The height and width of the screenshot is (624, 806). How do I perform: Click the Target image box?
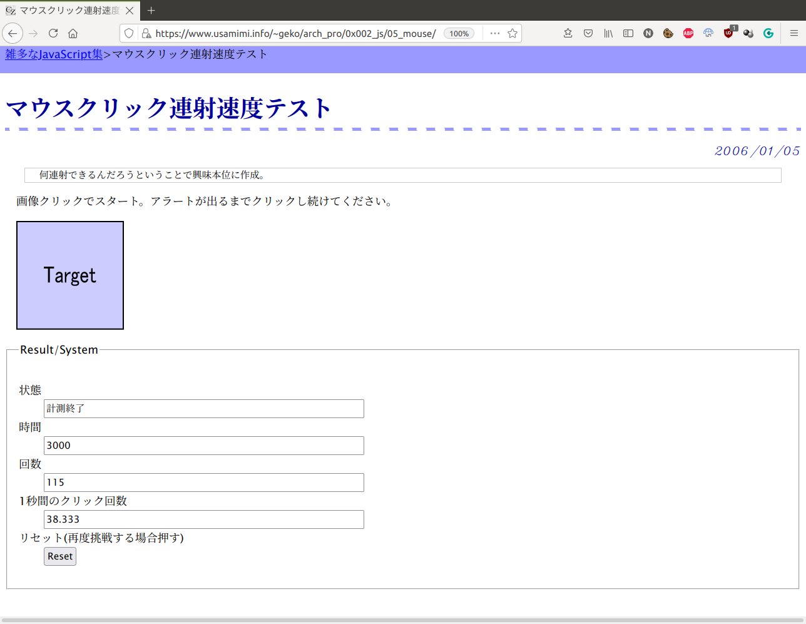70,275
